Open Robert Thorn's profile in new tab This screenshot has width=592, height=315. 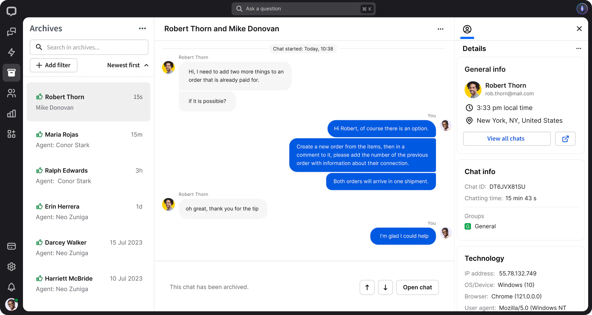(x=565, y=139)
